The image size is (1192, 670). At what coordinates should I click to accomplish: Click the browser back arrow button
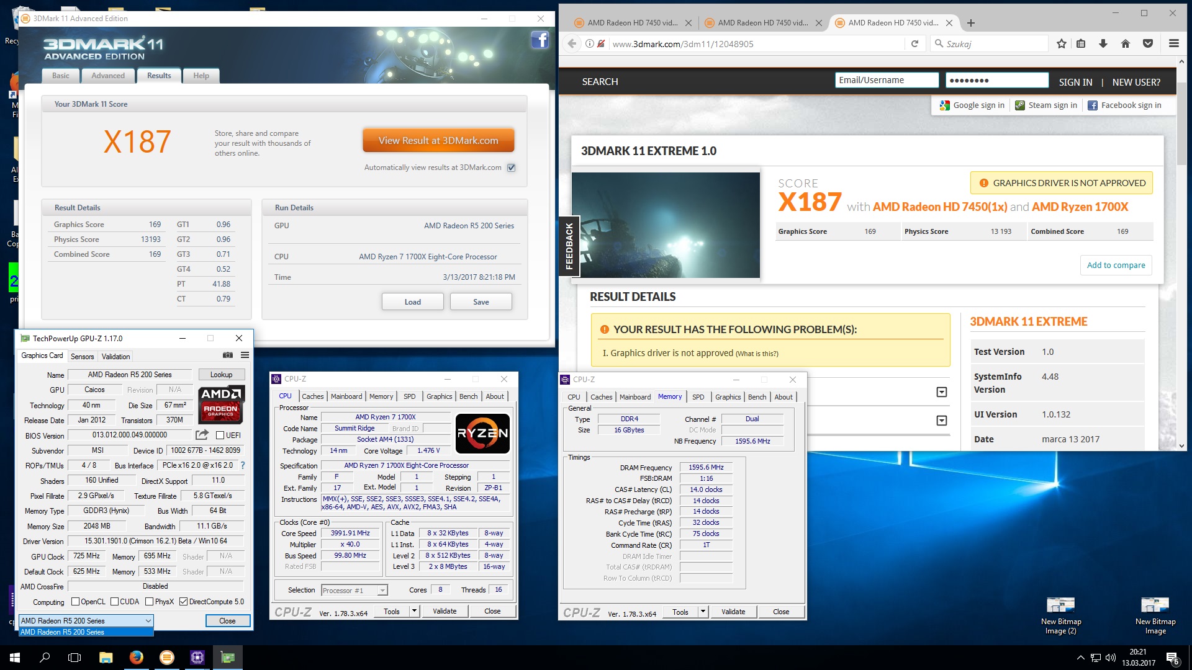point(571,43)
